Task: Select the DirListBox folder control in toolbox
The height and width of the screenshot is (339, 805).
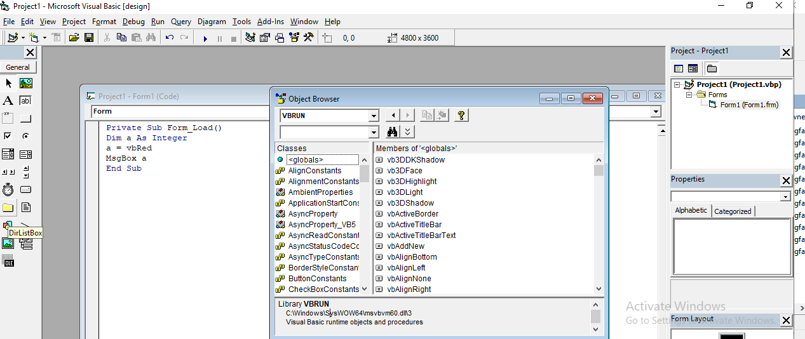Action: (8, 208)
